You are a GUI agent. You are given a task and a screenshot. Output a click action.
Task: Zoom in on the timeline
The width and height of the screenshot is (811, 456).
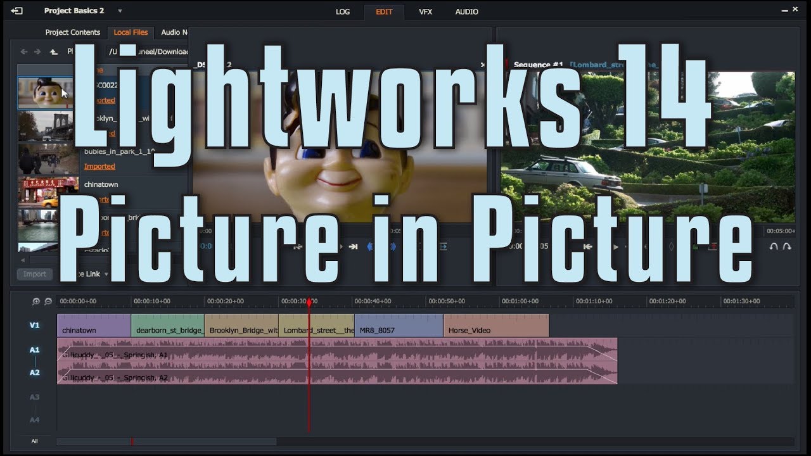(x=36, y=301)
